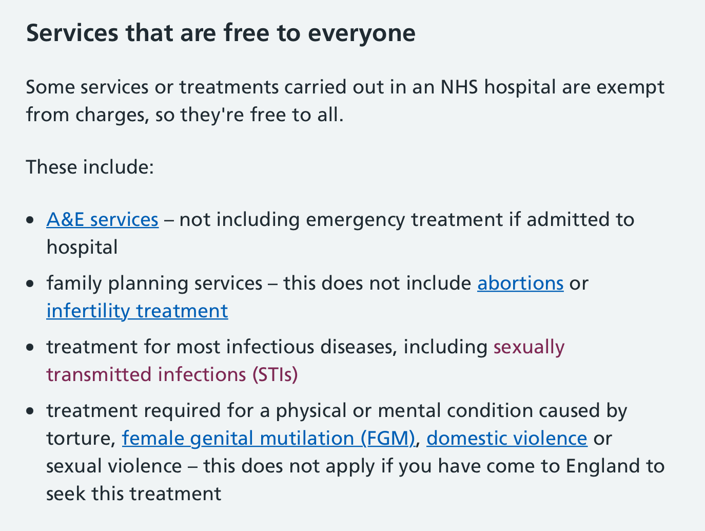Click the words family planning services
The height and width of the screenshot is (531, 705).
point(154,283)
